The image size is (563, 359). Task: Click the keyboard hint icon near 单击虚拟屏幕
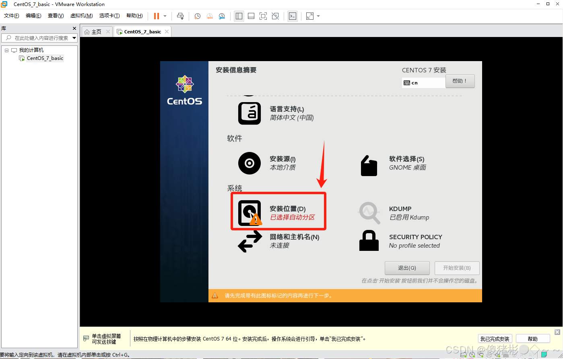[86, 339]
